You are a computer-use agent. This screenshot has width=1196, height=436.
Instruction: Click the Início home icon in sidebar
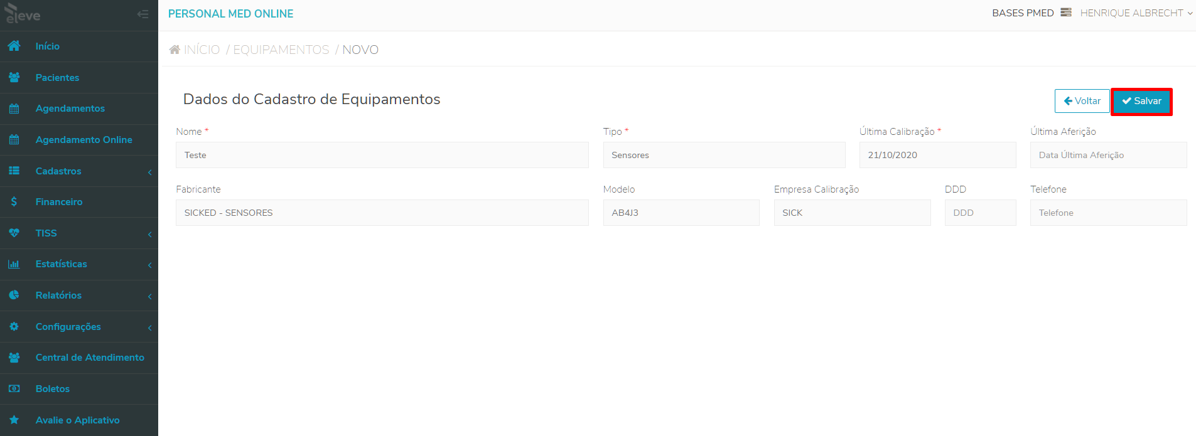pos(14,46)
